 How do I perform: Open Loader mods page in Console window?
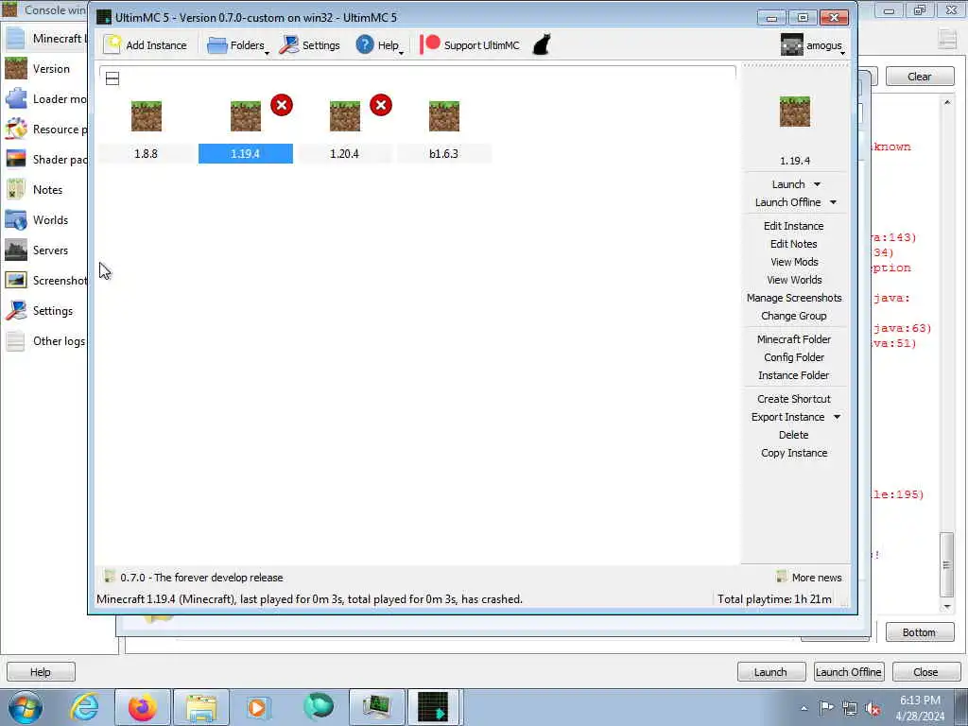pyautogui.click(x=43, y=98)
